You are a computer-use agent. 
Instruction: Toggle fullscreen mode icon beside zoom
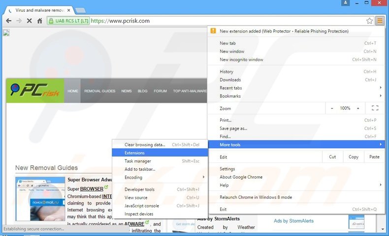[x=375, y=108]
